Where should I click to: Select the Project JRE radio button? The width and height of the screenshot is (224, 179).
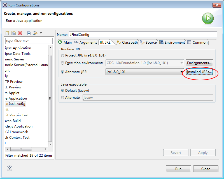click(x=62, y=55)
